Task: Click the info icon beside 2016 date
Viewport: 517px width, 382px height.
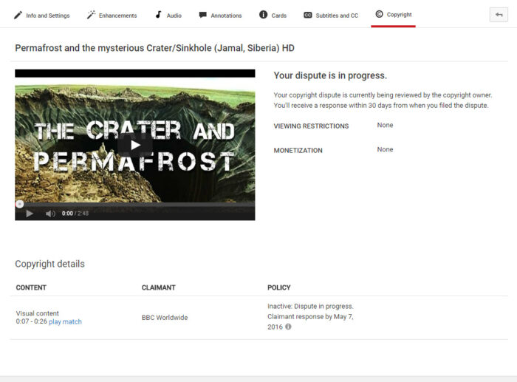Action: coord(288,327)
